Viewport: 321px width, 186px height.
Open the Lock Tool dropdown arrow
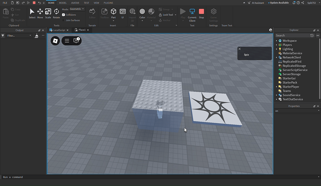coord(176,15)
